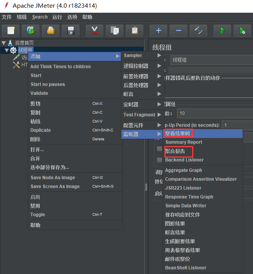
Task: Click the JMeter feather logo in title bar
Action: (x=7, y=5)
